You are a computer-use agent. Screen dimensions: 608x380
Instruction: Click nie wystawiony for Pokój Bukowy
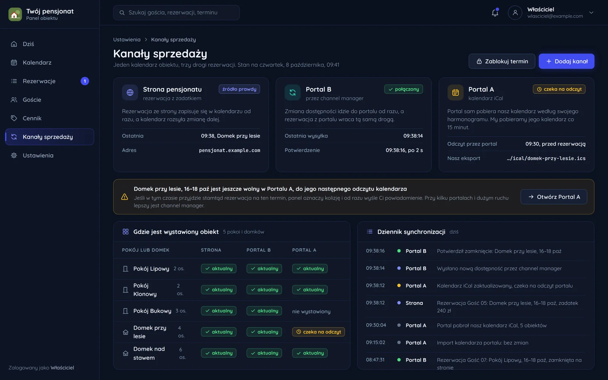311,312
